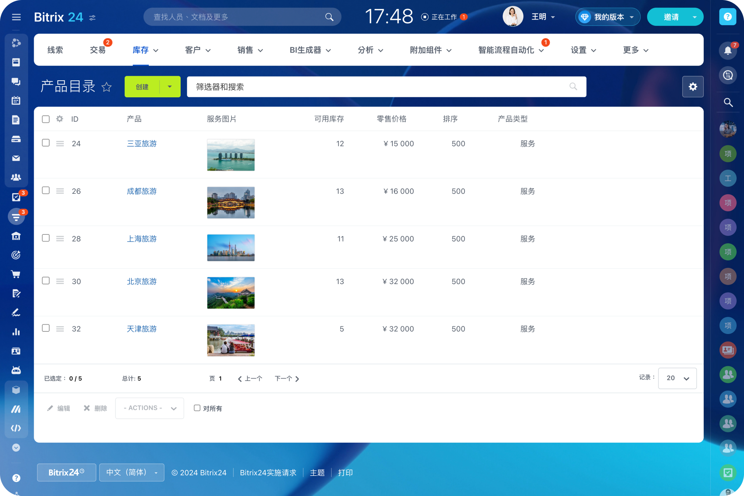Open the ACTIONS dropdown
The height and width of the screenshot is (496, 744).
(150, 408)
